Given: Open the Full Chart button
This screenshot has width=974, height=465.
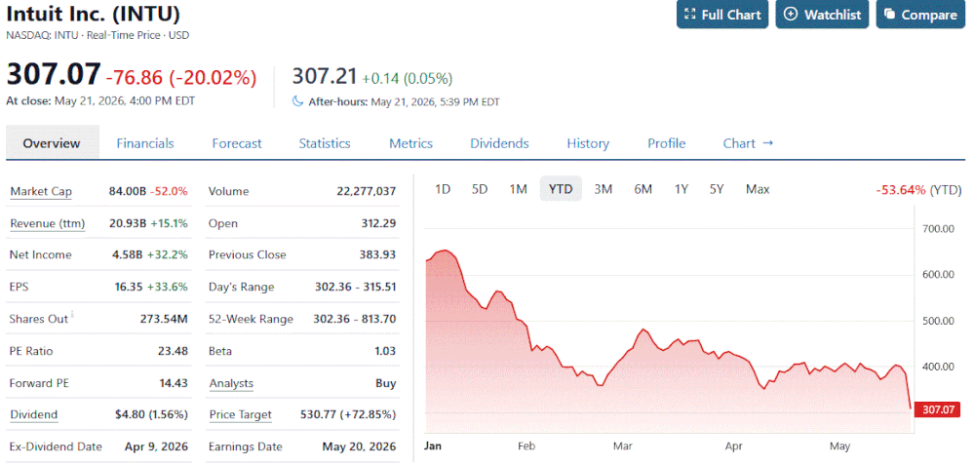Looking at the screenshot, I should pyautogui.click(x=722, y=15).
